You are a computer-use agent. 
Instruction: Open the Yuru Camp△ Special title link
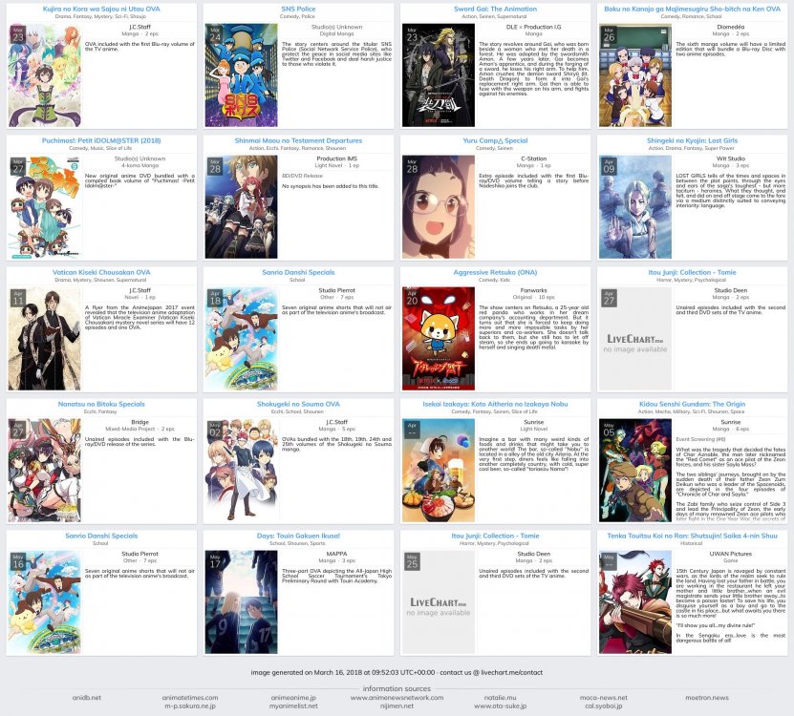495,140
